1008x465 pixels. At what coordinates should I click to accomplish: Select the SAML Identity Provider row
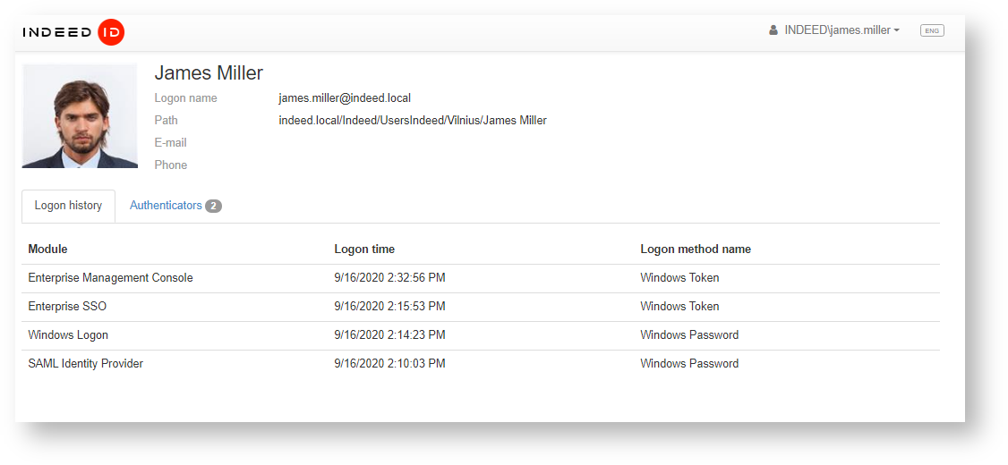click(85, 364)
